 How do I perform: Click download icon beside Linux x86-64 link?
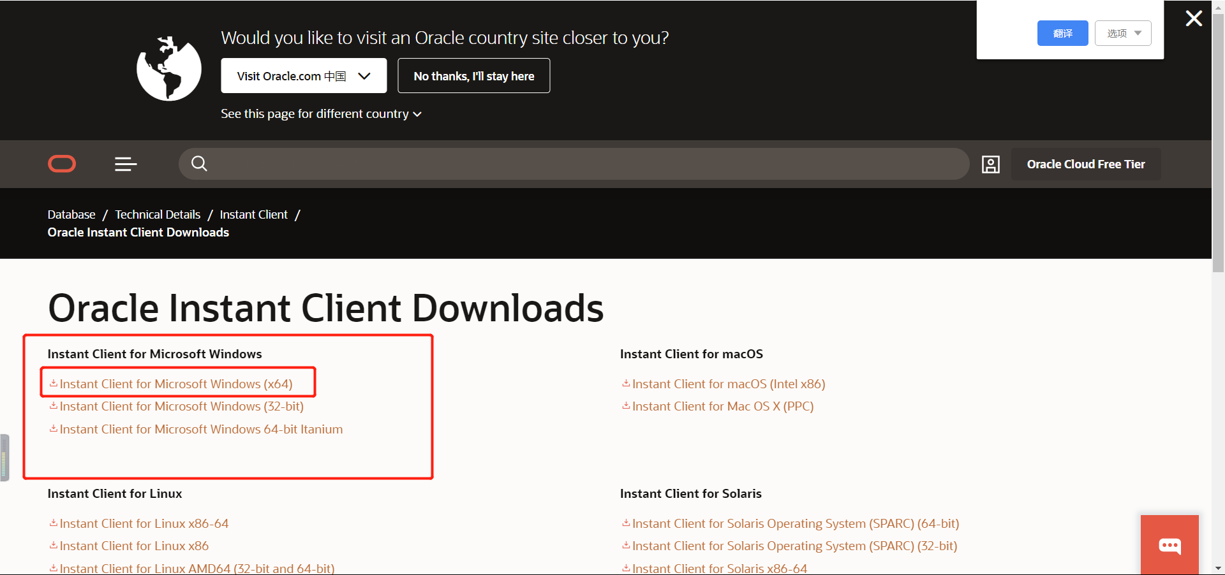54,523
